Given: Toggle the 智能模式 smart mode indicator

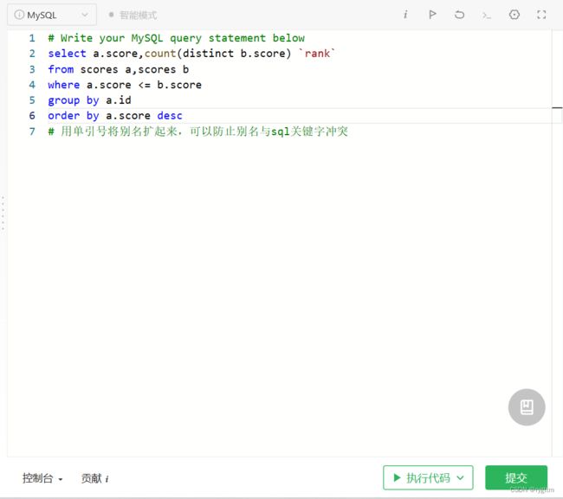Looking at the screenshot, I should pyautogui.click(x=133, y=15).
